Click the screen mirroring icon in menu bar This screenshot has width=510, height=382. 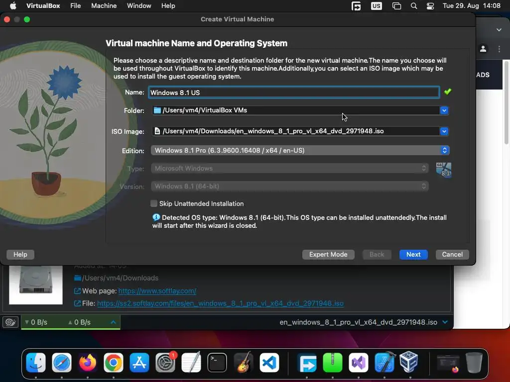[396, 6]
